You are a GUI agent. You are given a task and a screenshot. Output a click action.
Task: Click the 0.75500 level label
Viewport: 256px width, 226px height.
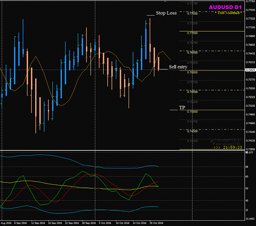point(193,92)
